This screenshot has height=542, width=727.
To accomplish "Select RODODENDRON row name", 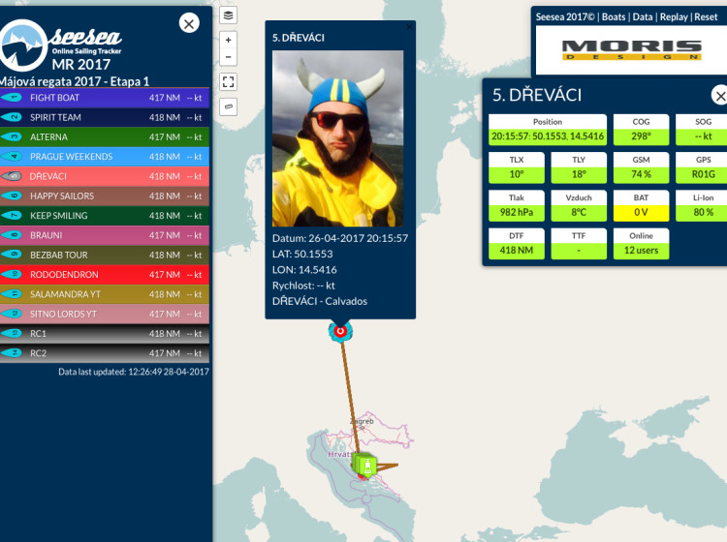I will point(64,275).
